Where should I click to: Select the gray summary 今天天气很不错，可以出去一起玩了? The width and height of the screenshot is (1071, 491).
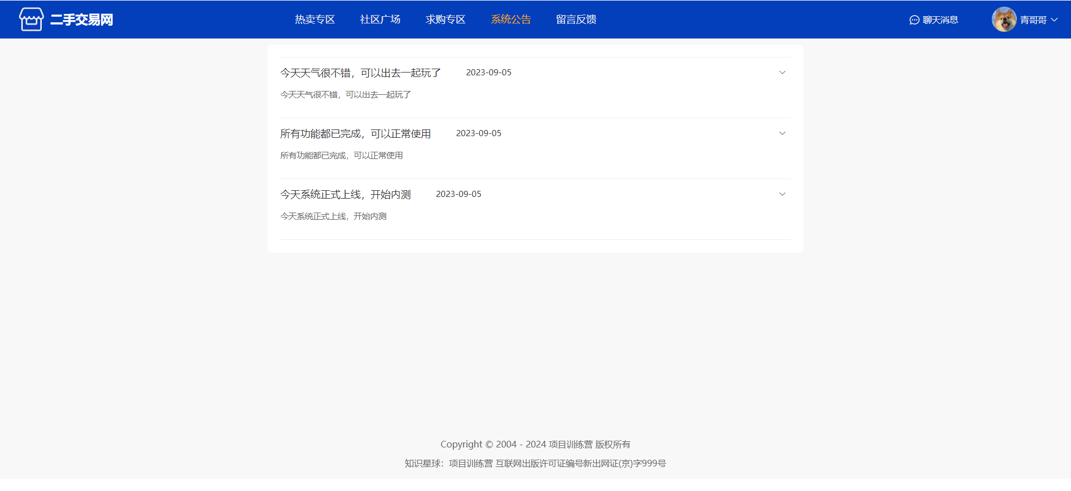tap(345, 95)
